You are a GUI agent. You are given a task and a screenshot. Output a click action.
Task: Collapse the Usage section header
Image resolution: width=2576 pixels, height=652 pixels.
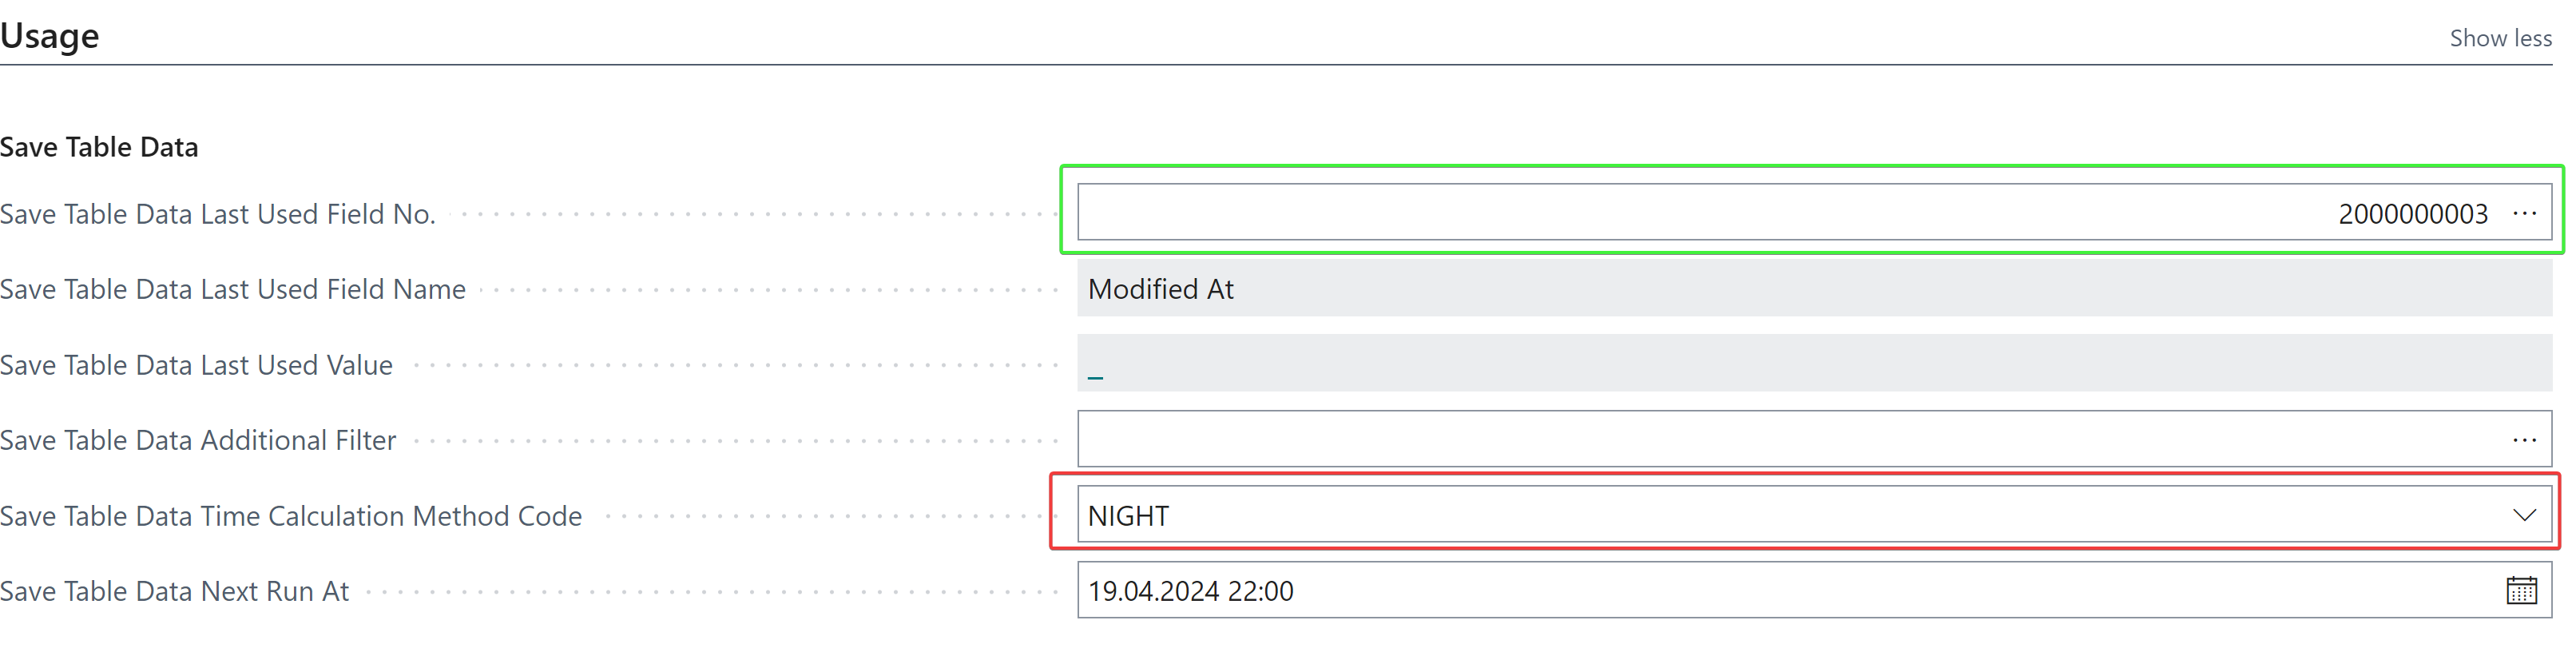50,36
